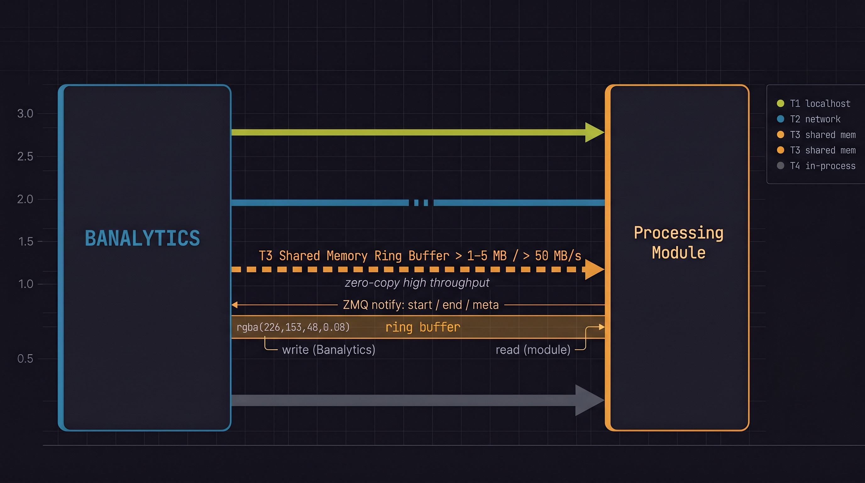865x483 pixels.
Task: Click the 1.0 axis tick label
Action: pyautogui.click(x=26, y=284)
